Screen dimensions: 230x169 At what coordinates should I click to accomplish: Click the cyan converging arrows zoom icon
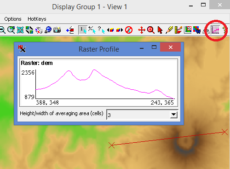point(20,30)
